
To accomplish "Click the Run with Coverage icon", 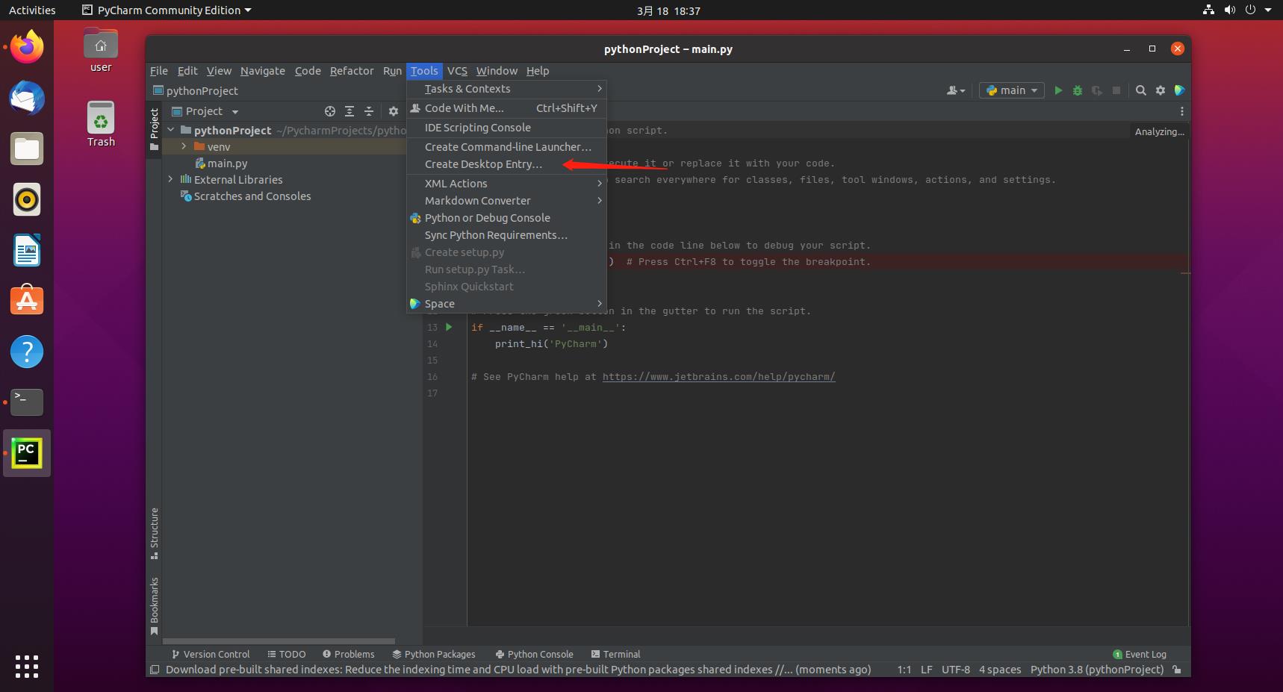I will pos(1096,90).
